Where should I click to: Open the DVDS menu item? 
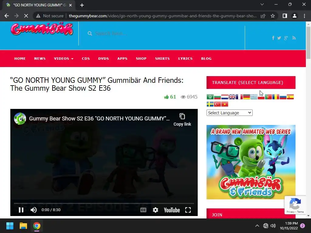click(x=104, y=59)
